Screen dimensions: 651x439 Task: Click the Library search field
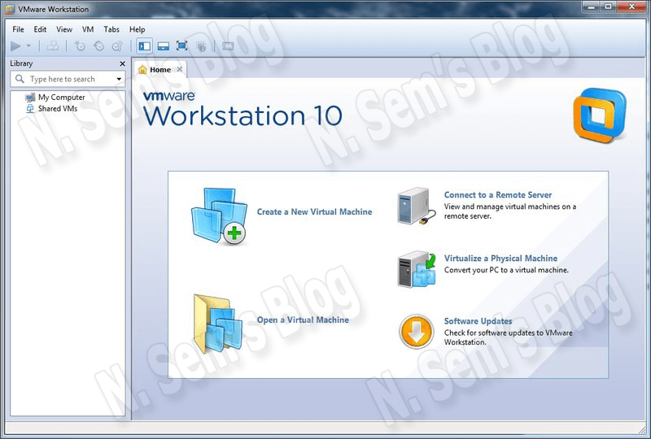coord(68,79)
